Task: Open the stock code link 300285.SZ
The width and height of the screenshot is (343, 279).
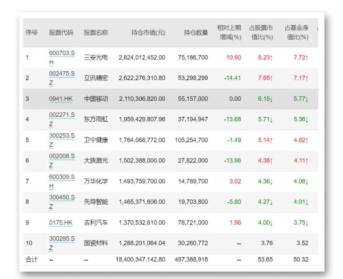Action: point(62,243)
